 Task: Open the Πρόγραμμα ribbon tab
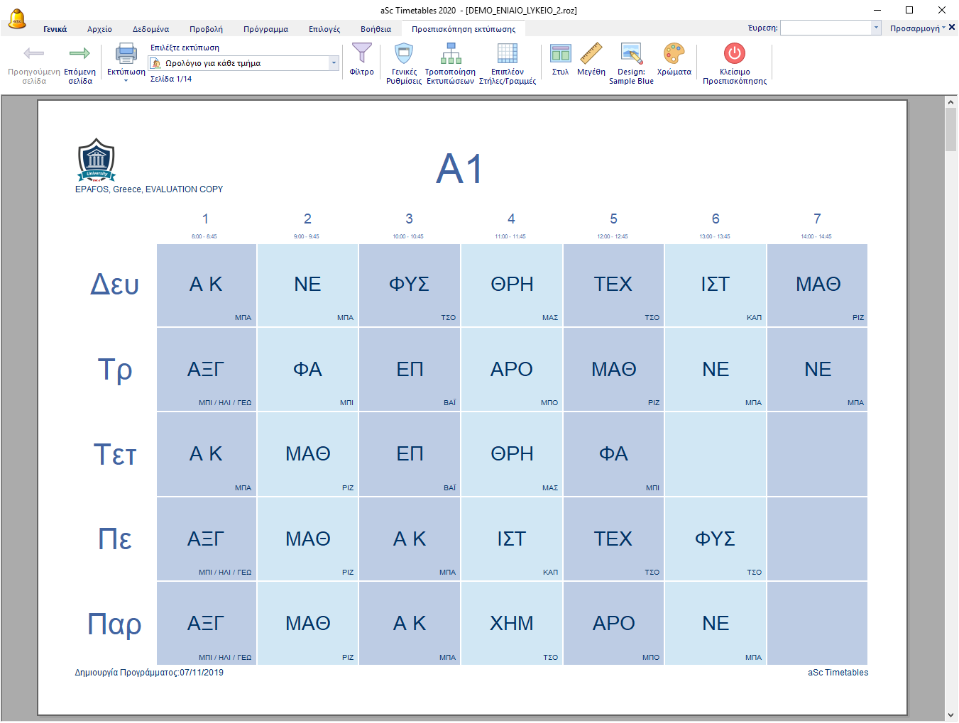[265, 29]
